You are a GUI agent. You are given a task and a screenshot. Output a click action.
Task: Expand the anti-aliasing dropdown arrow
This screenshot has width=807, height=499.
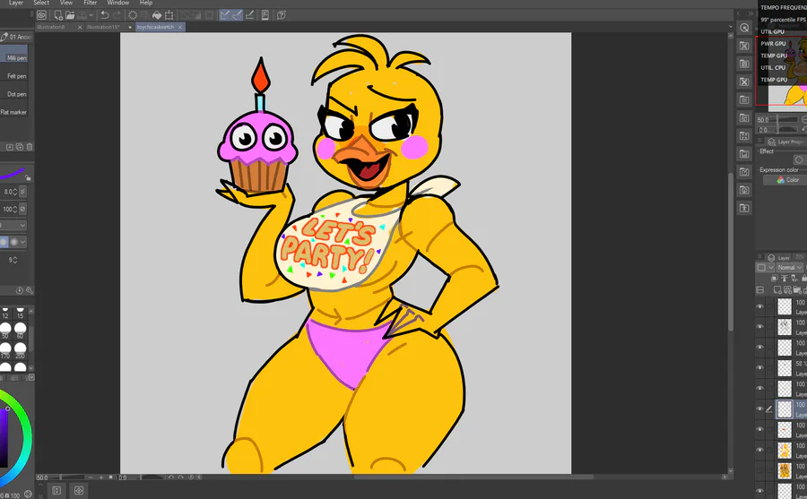(x=22, y=242)
